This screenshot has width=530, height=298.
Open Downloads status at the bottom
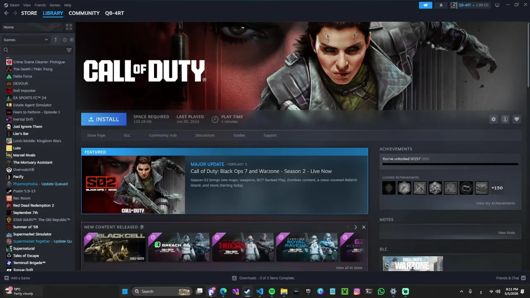pos(263,278)
